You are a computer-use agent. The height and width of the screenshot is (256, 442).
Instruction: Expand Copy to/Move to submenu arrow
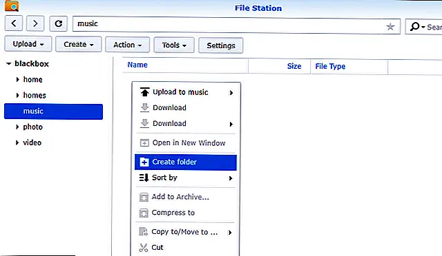(230, 233)
